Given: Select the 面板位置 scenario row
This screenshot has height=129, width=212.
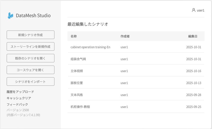Looking at the screenshot, I should pyautogui.click(x=77, y=83).
